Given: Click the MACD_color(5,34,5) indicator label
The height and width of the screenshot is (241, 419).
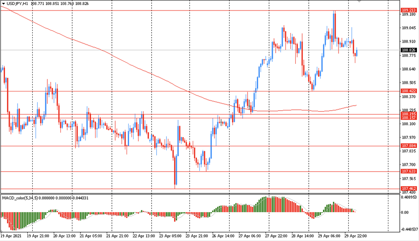Looking at the screenshot, I should [20, 198].
